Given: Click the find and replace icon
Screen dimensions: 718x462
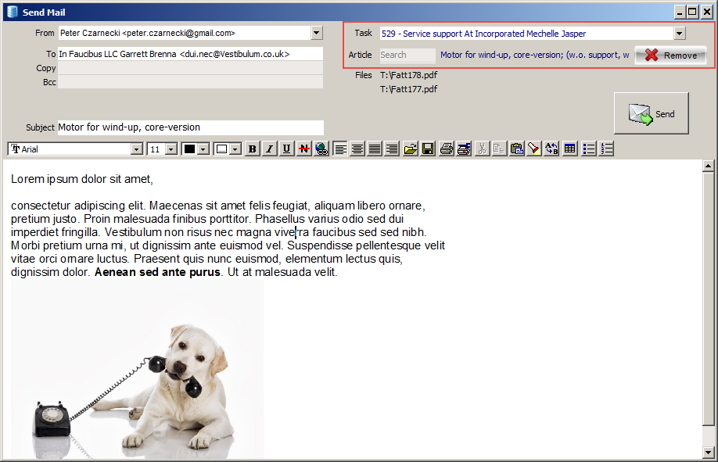Looking at the screenshot, I should tap(552, 149).
